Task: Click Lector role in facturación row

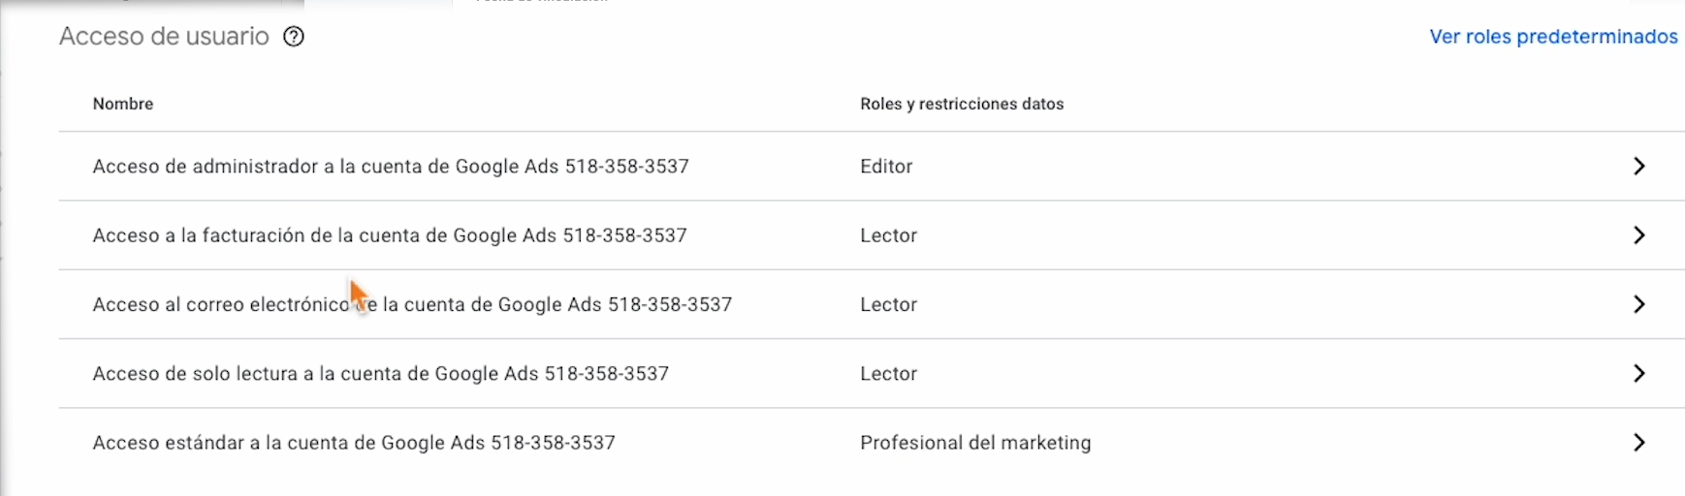Action: [888, 235]
